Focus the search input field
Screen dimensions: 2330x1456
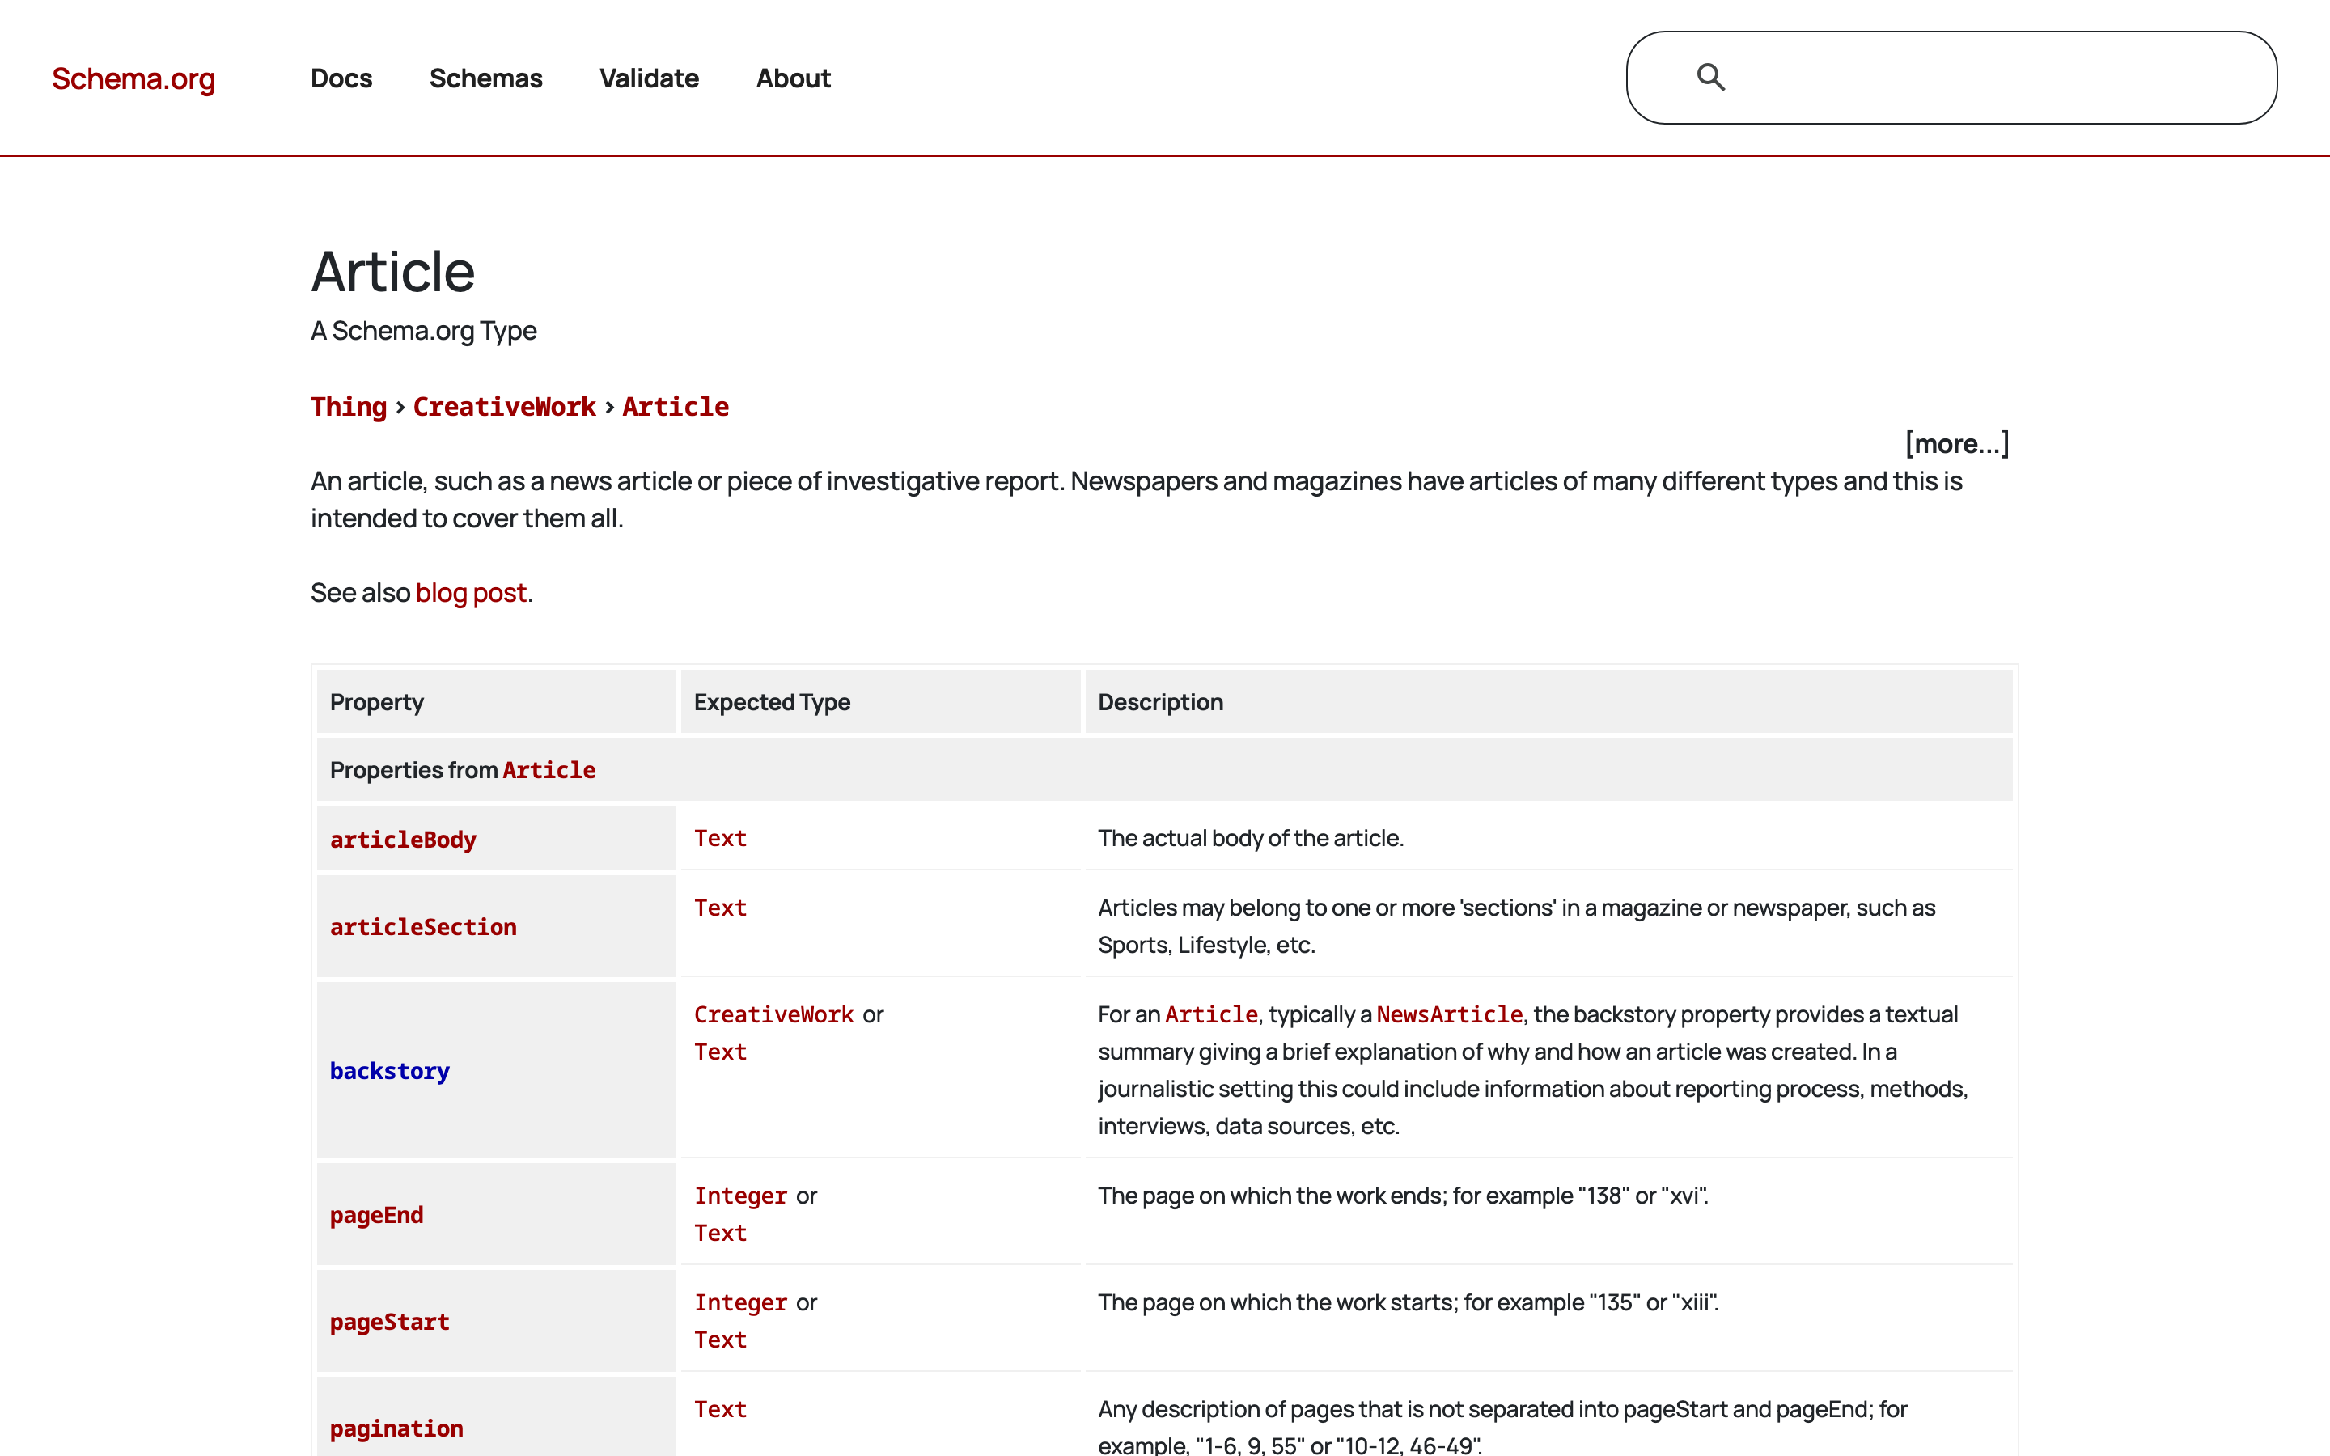pos(1951,77)
